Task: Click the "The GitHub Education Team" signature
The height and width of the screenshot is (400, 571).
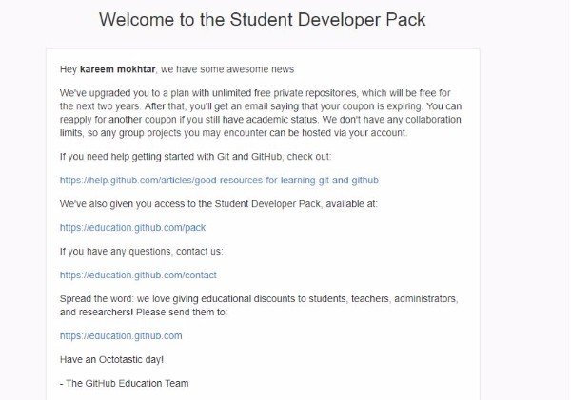Action: (127, 383)
